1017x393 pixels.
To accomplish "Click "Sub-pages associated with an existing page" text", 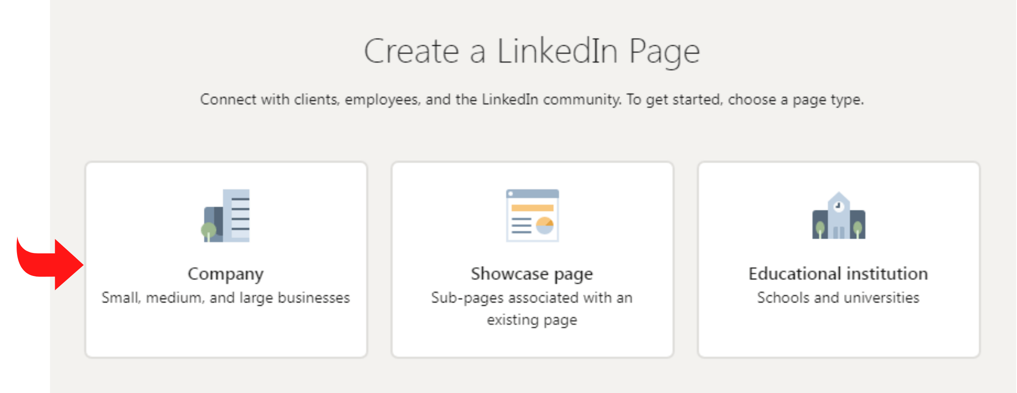I will [532, 309].
